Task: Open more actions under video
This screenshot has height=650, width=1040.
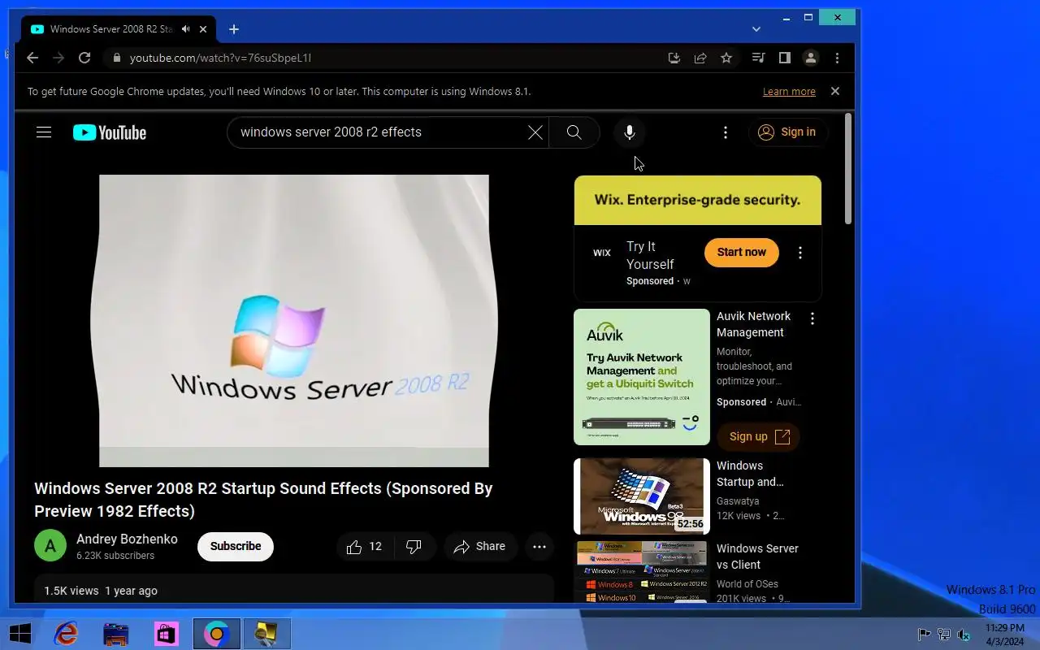Action: coord(539,547)
